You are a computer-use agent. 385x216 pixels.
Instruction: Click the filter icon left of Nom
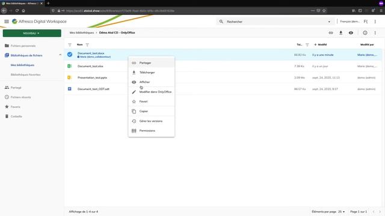point(70,45)
